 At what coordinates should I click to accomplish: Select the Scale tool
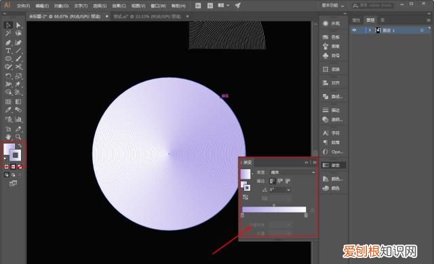coord(18,76)
